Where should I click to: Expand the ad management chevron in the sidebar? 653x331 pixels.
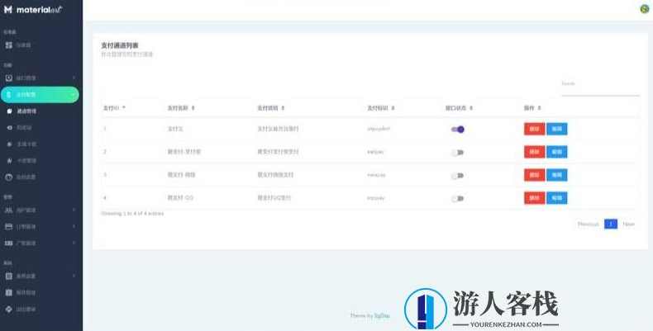coord(74,243)
